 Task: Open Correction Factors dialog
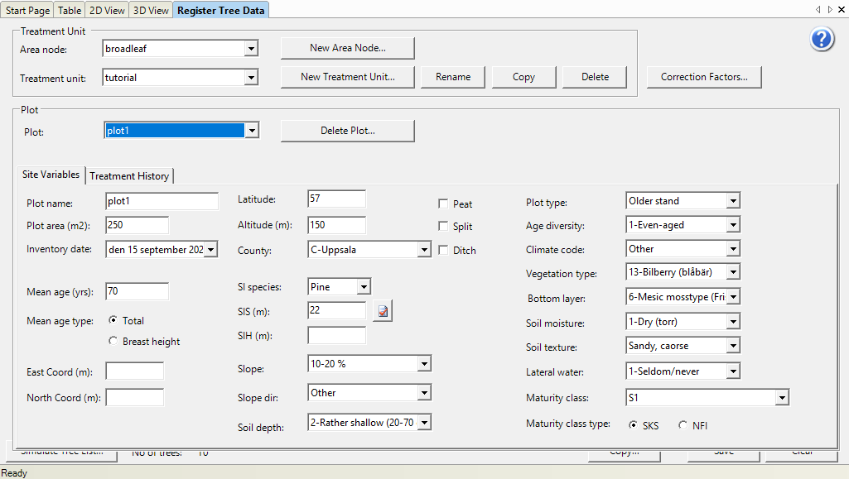(704, 77)
